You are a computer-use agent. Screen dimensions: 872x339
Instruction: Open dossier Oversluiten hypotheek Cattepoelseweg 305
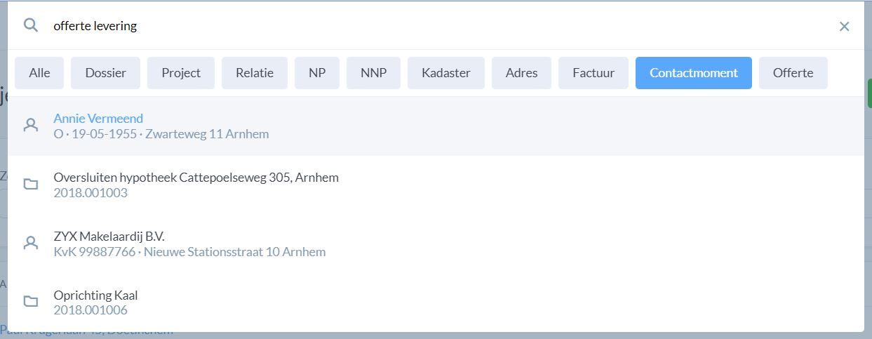(x=196, y=178)
